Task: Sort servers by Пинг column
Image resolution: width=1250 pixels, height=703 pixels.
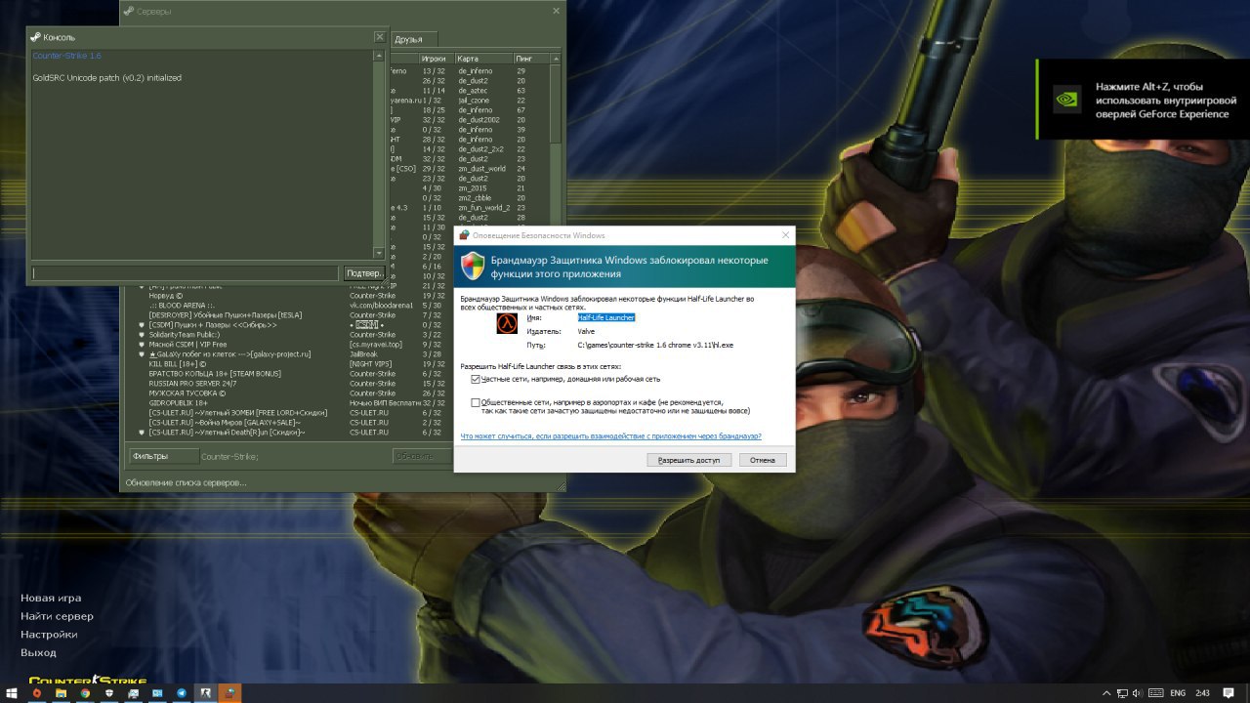Action: click(531, 60)
